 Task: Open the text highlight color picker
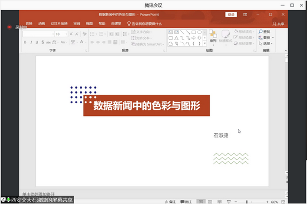[74, 42]
